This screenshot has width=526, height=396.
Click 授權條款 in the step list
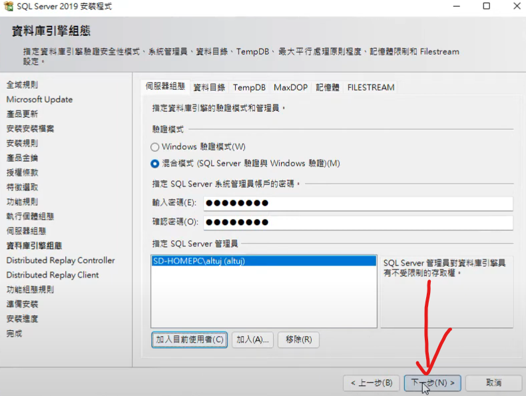[x=22, y=172]
